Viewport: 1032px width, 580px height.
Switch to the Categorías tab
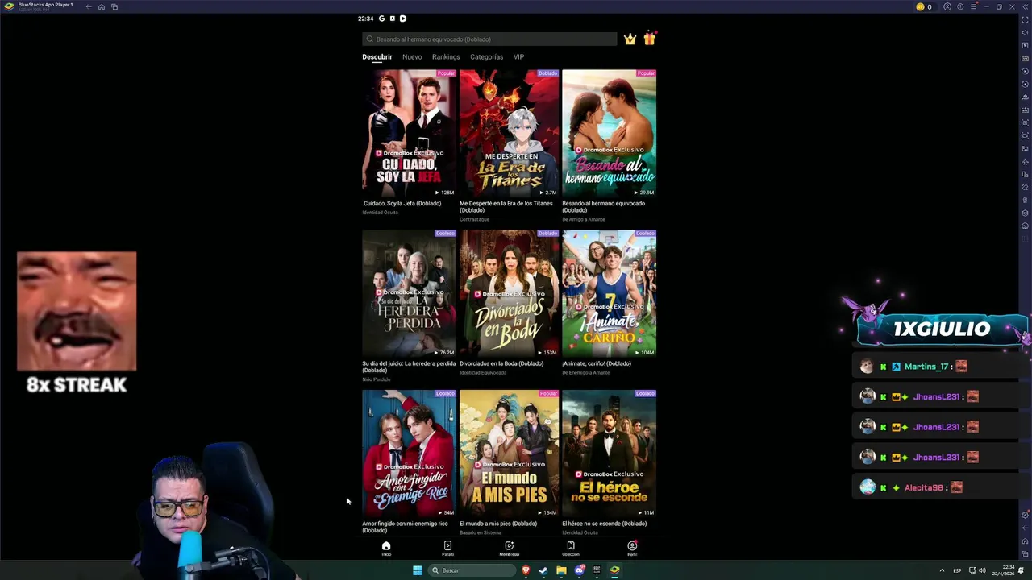point(486,57)
